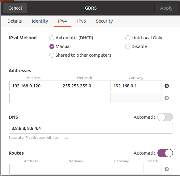Edit the DNS servers field
Image resolution: width=180 pixels, height=176 pixels.
coord(91,128)
